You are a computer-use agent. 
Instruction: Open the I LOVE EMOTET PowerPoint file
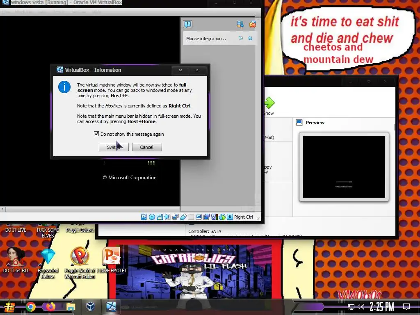click(112, 260)
